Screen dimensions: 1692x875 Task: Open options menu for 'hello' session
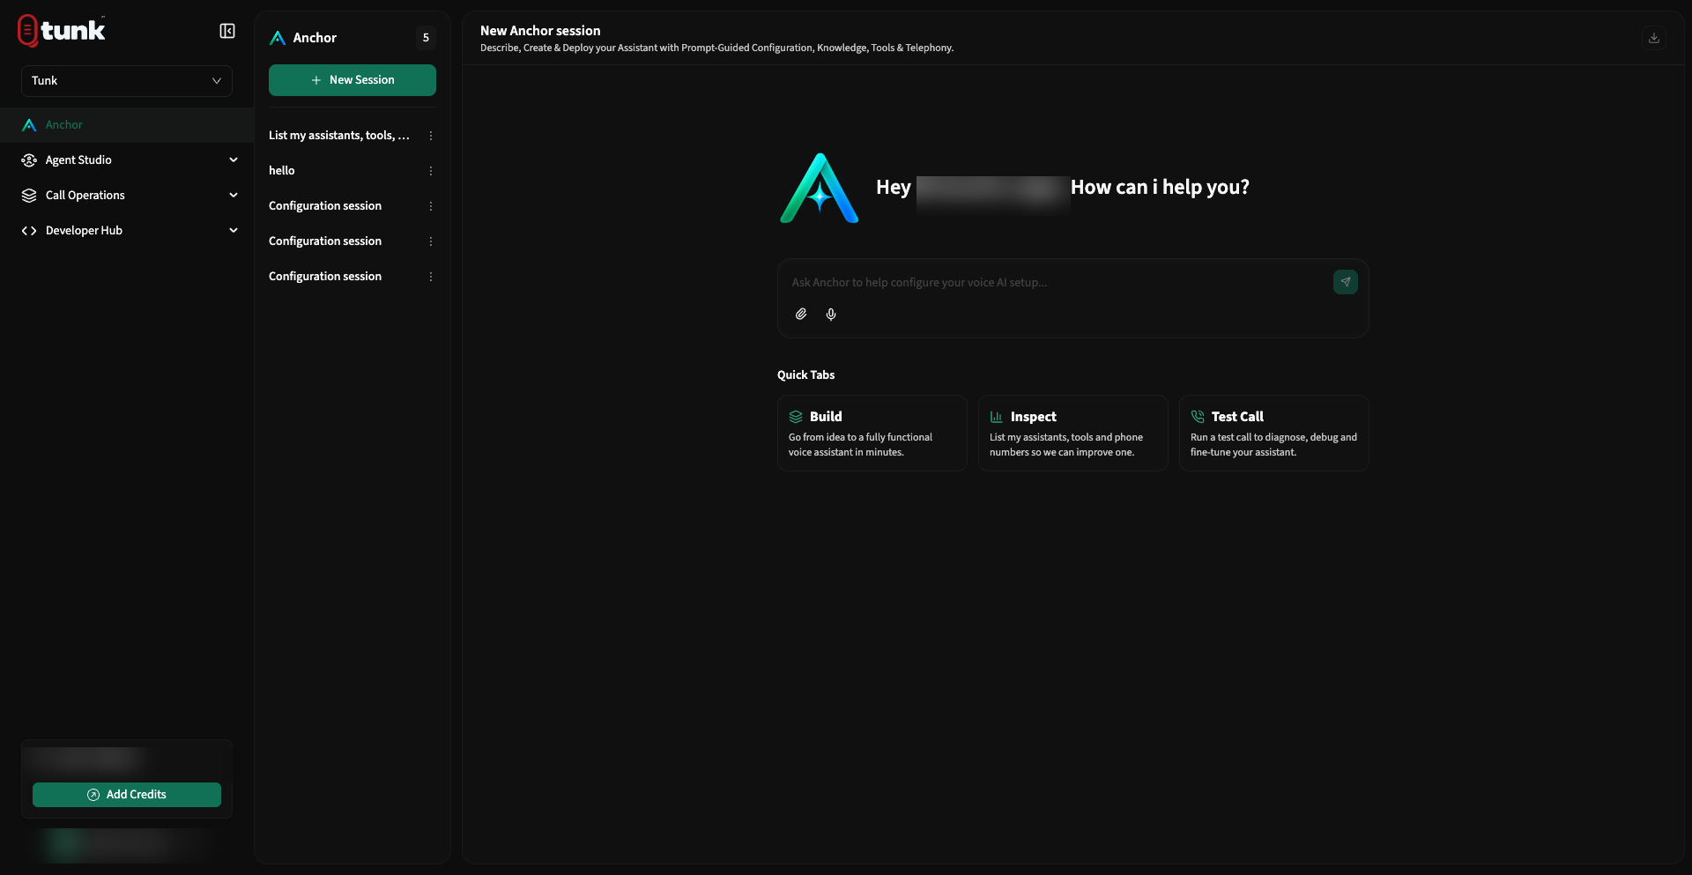tap(431, 171)
